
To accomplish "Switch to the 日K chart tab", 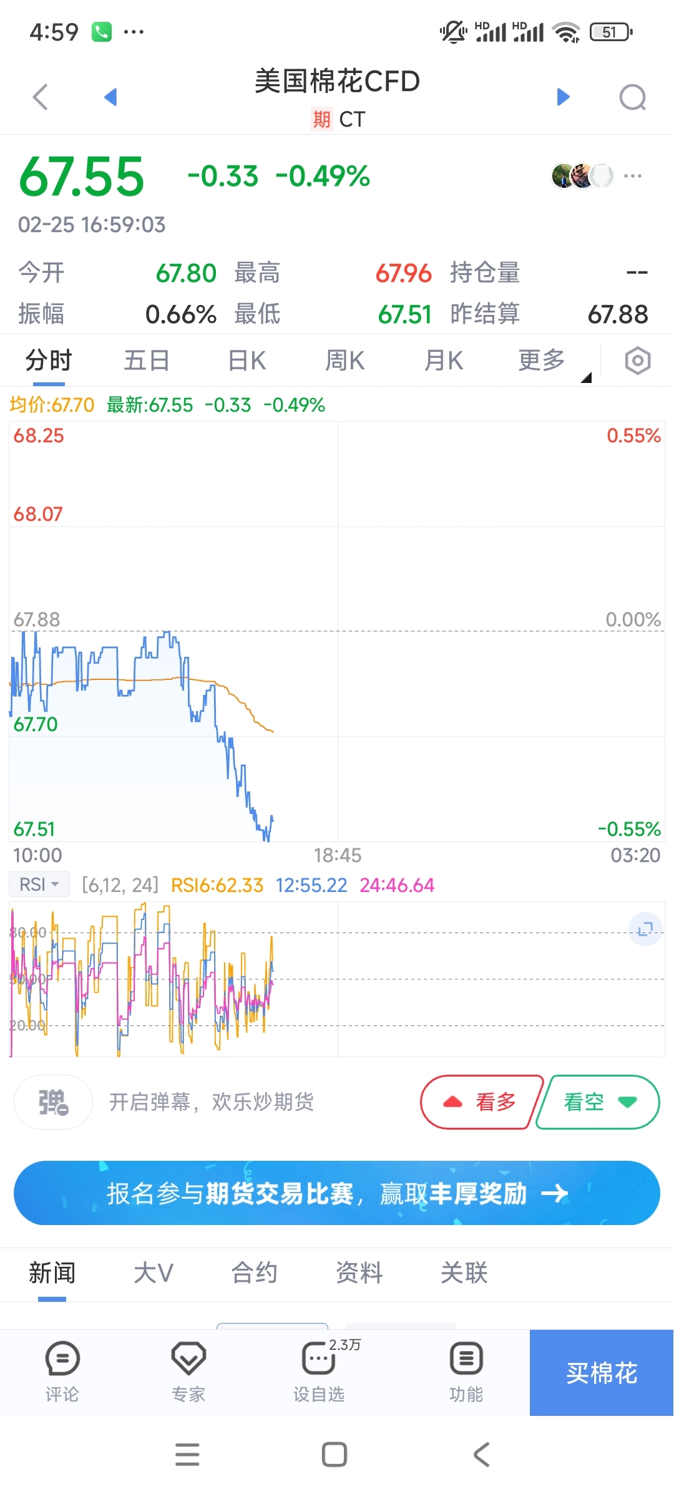I will pos(247,361).
